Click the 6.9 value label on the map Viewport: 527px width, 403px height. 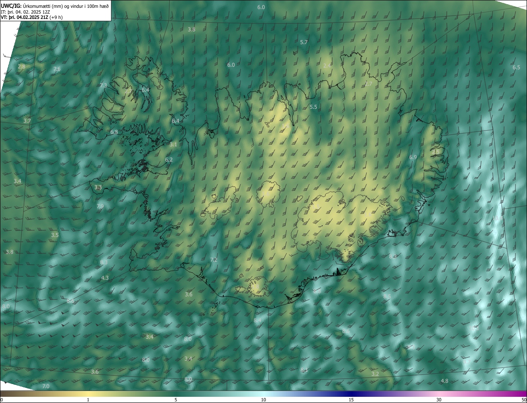[413, 157]
